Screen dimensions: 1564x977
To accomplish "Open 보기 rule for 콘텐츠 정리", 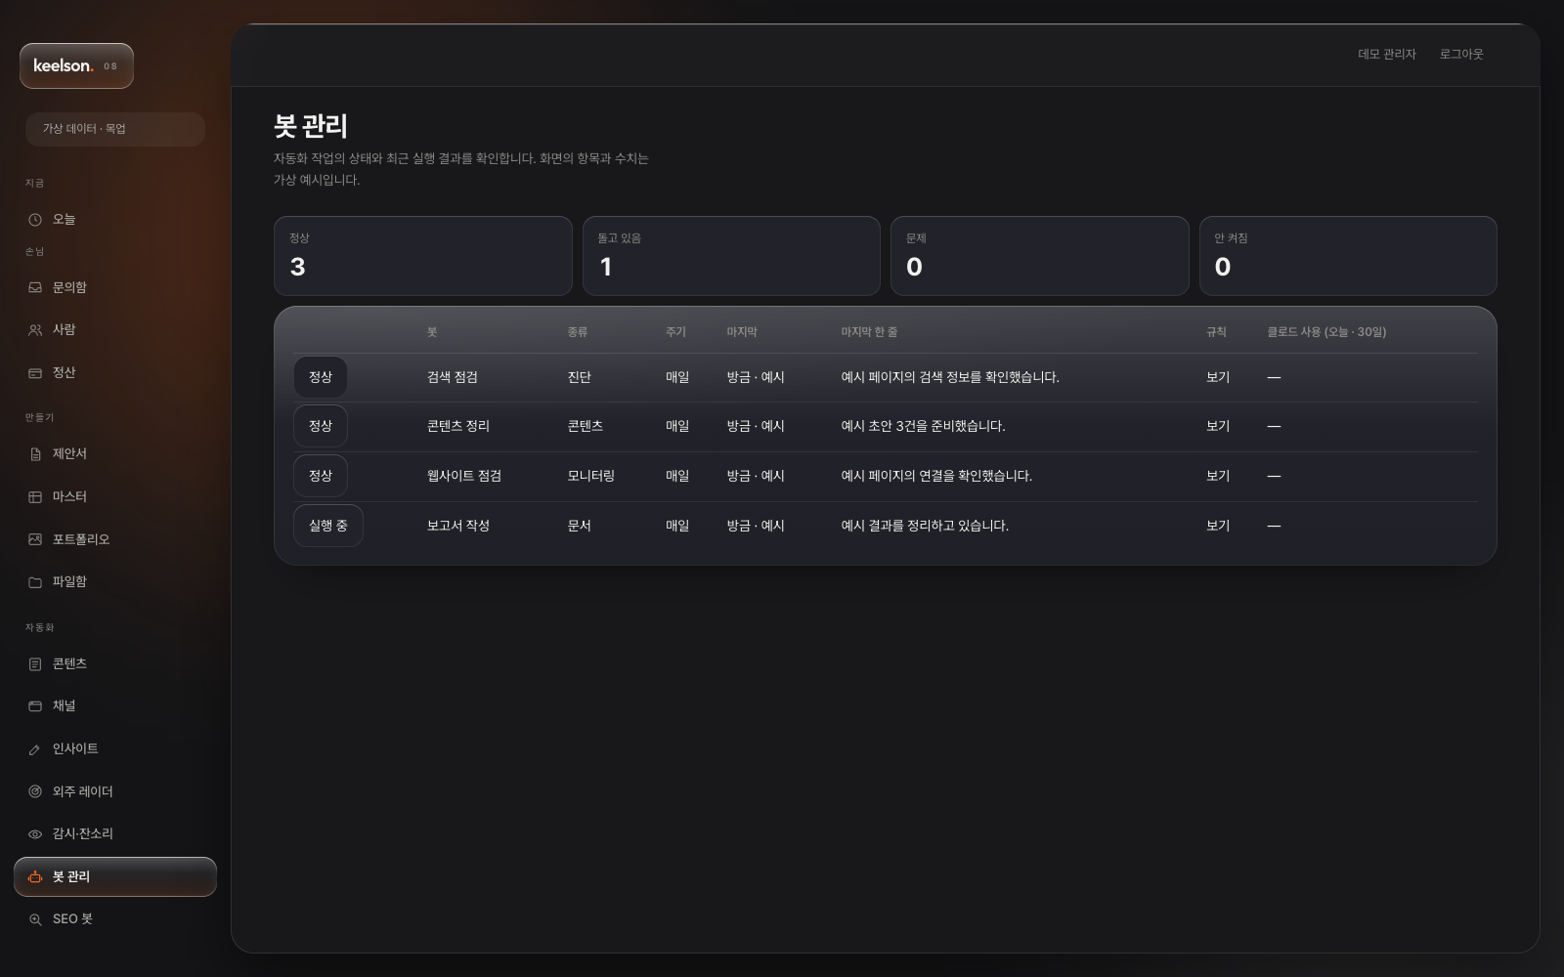I will tap(1218, 426).
